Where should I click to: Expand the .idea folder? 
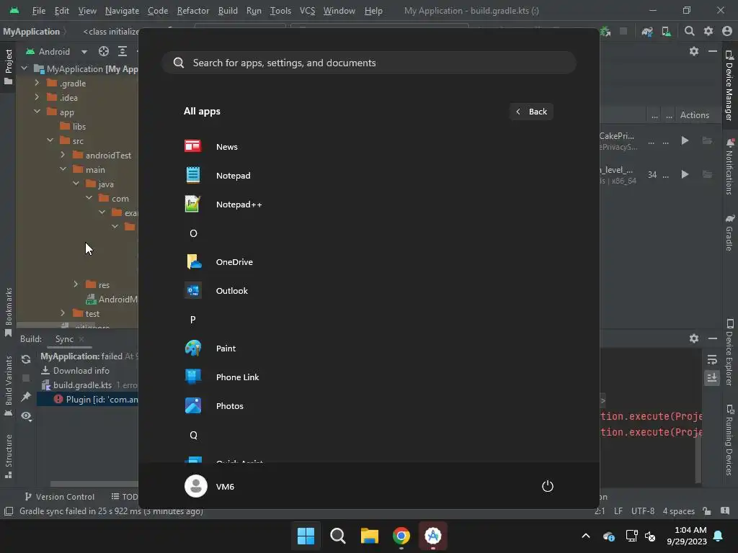click(x=37, y=97)
